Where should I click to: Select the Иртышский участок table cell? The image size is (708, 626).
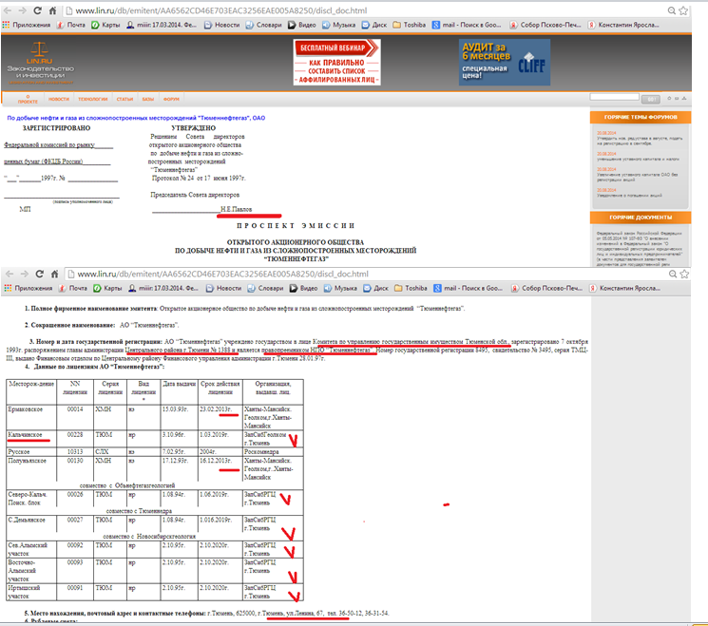click(x=31, y=592)
